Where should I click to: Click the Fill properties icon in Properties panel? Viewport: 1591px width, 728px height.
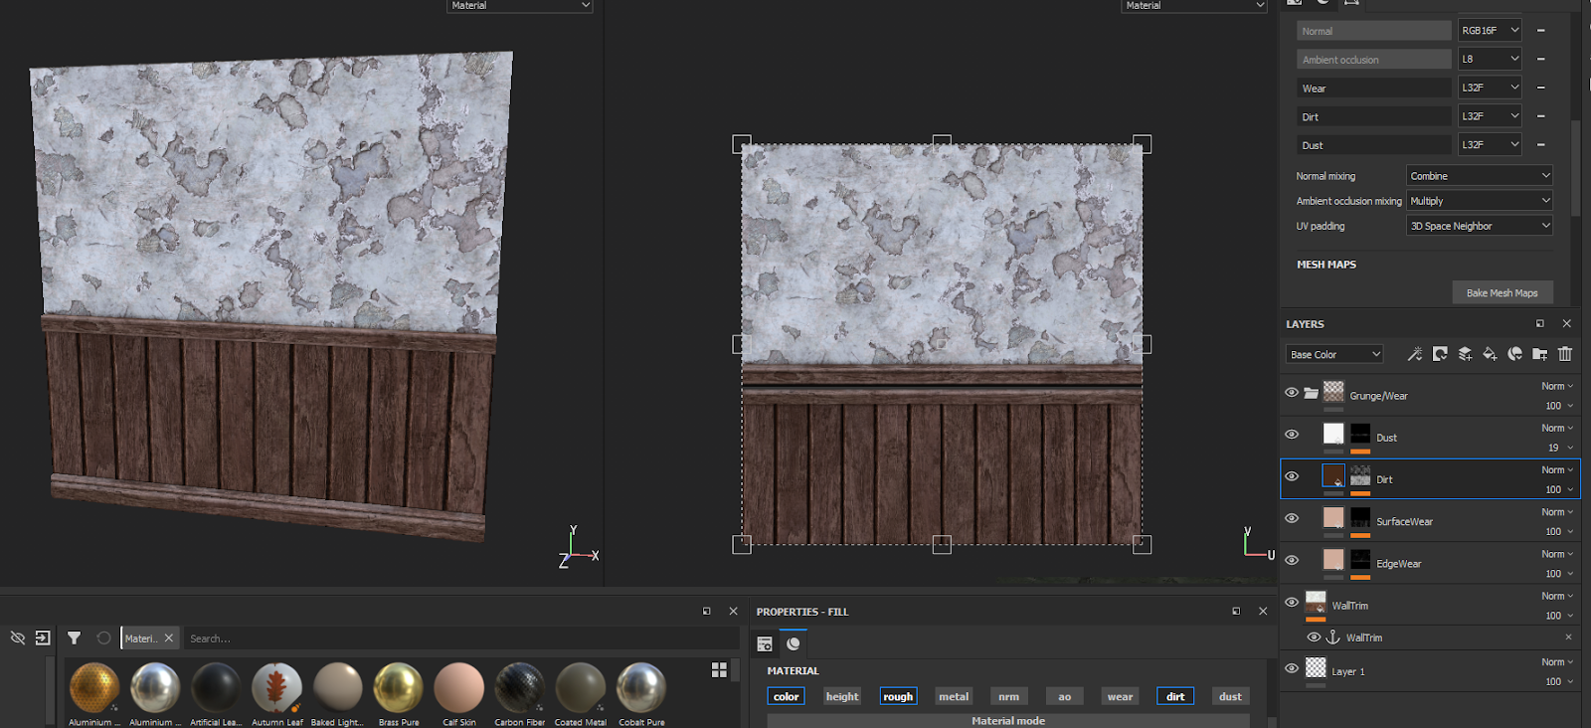tap(765, 644)
